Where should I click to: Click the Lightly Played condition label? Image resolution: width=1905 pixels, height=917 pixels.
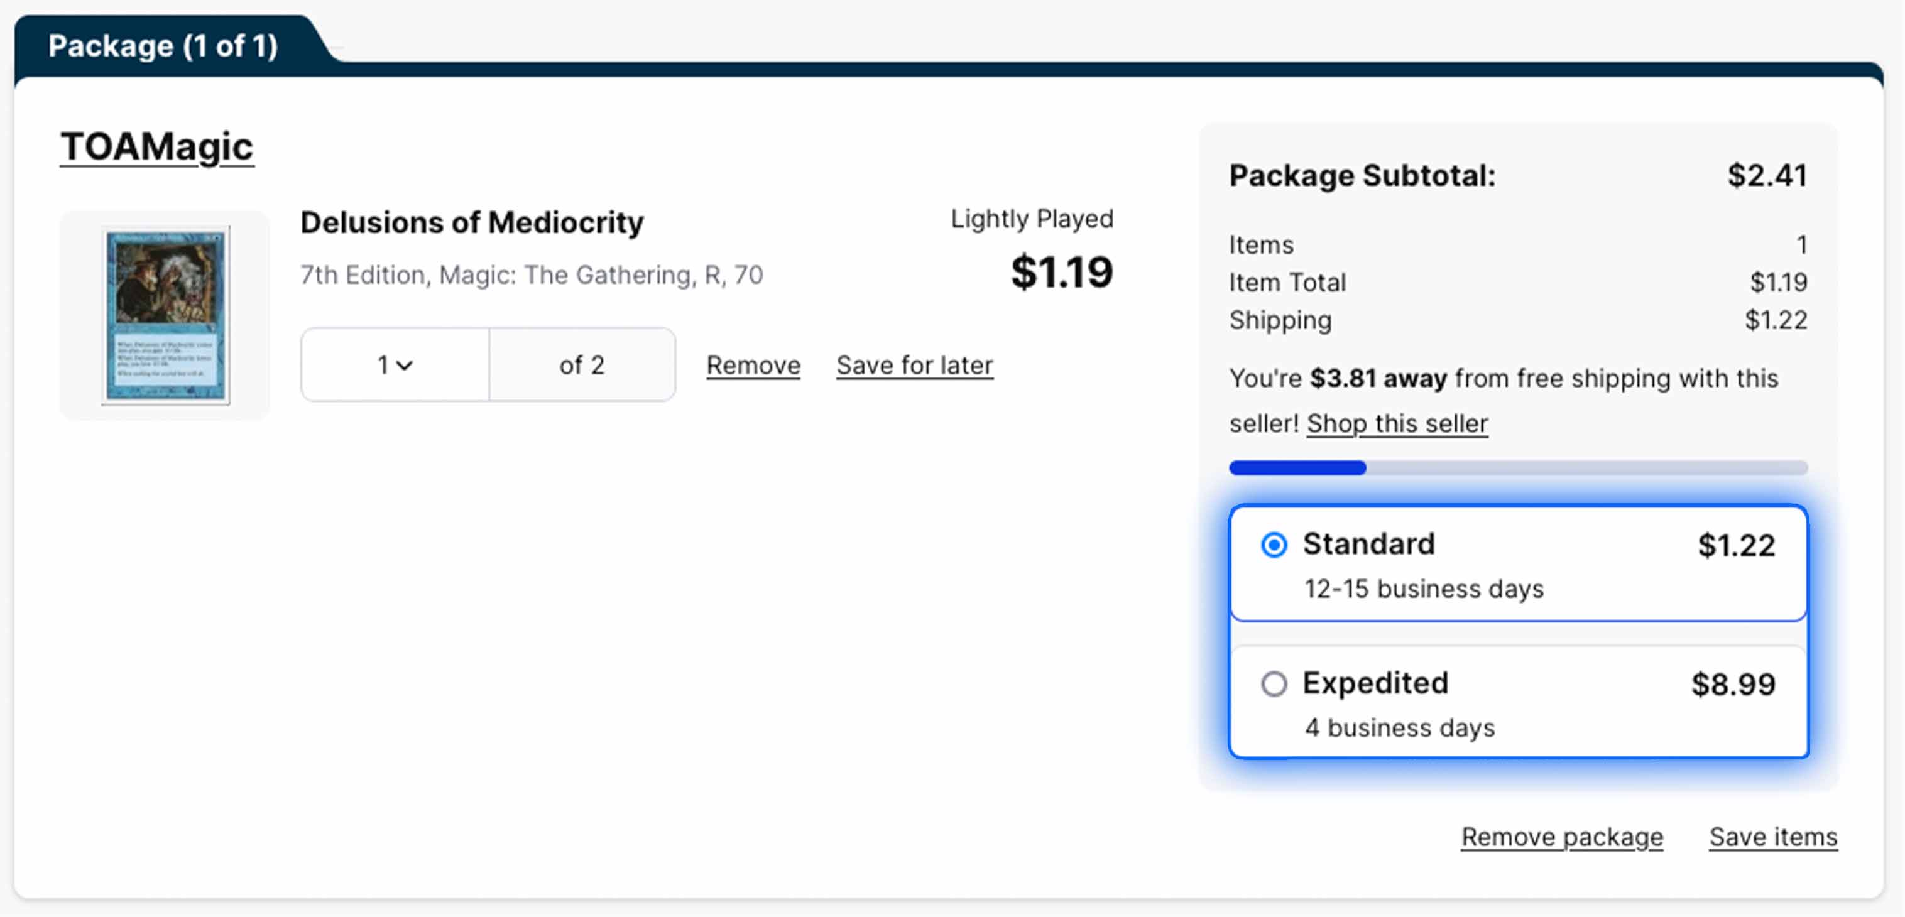click(x=1031, y=217)
